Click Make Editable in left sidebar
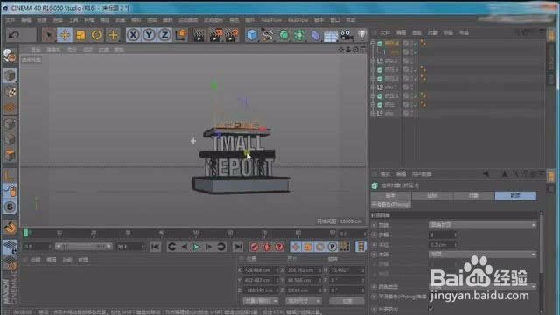560x315 pixels. [x=10, y=56]
